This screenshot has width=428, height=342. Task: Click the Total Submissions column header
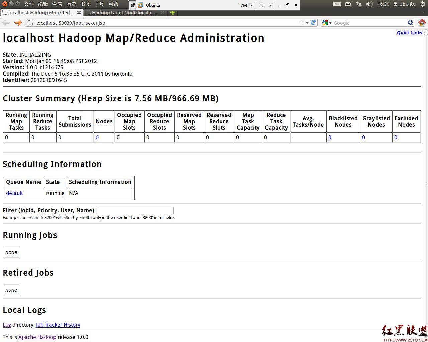coord(75,121)
